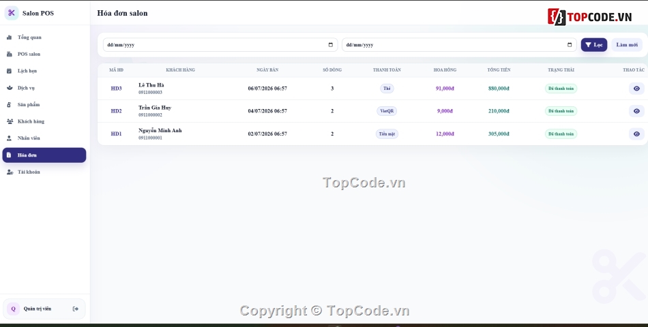Click invoice code HD3 in table
The height and width of the screenshot is (327, 648).
[x=116, y=89]
